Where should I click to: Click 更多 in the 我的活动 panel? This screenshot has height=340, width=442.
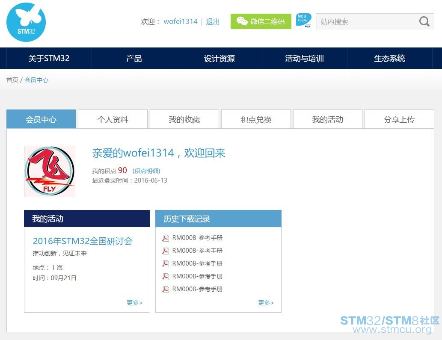pos(134,302)
